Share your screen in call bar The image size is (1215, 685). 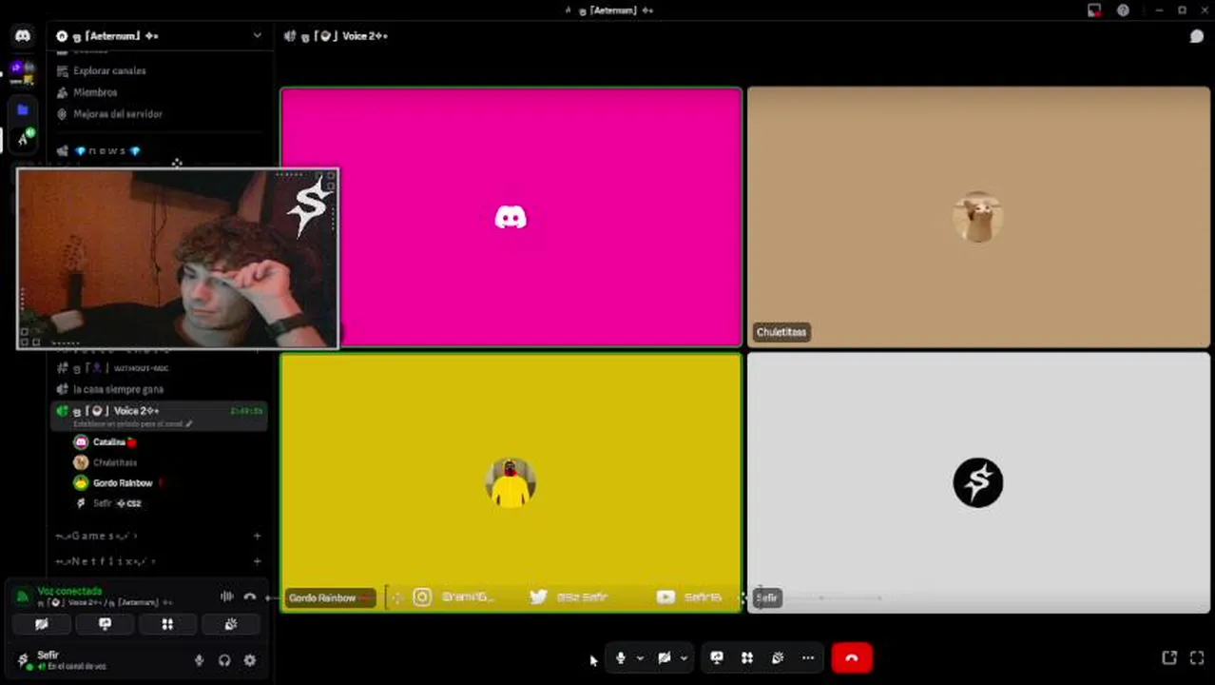click(x=717, y=657)
